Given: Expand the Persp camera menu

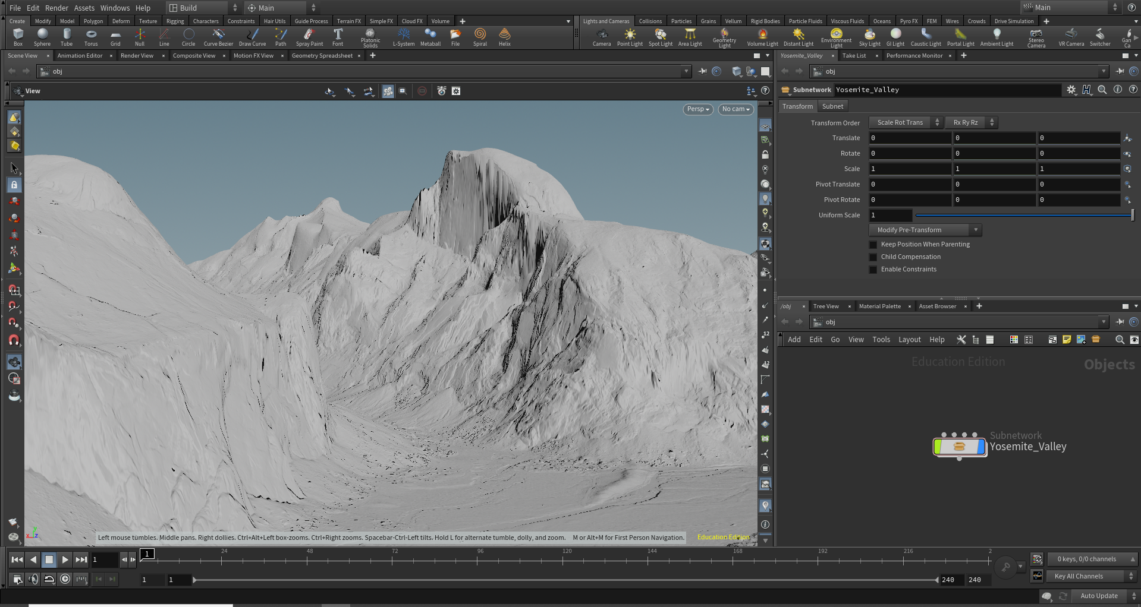Looking at the screenshot, I should (697, 109).
